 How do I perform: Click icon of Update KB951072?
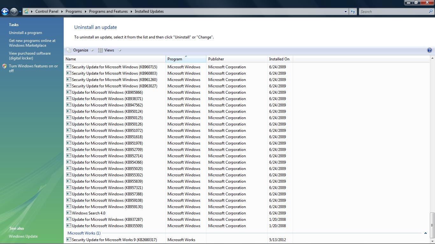68,130
